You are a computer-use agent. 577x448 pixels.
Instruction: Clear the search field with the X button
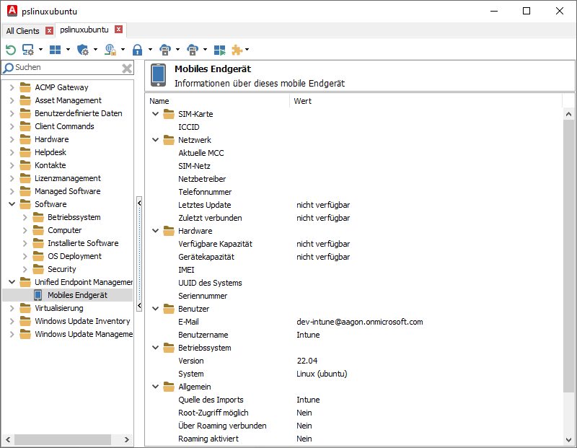127,68
